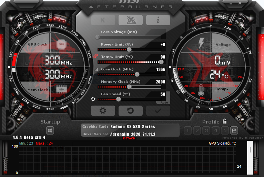Open the information i button

coord(158,20)
